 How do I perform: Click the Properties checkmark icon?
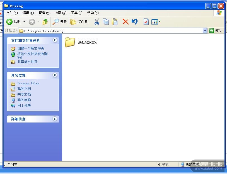tap(146, 22)
